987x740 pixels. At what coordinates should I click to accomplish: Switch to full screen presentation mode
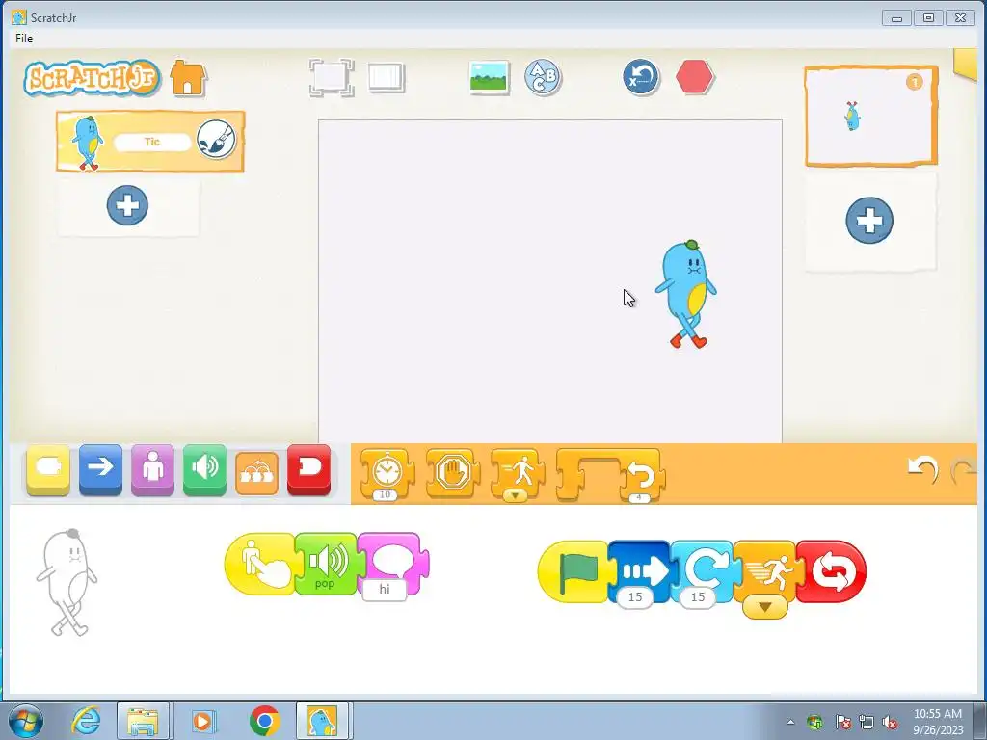tap(332, 77)
